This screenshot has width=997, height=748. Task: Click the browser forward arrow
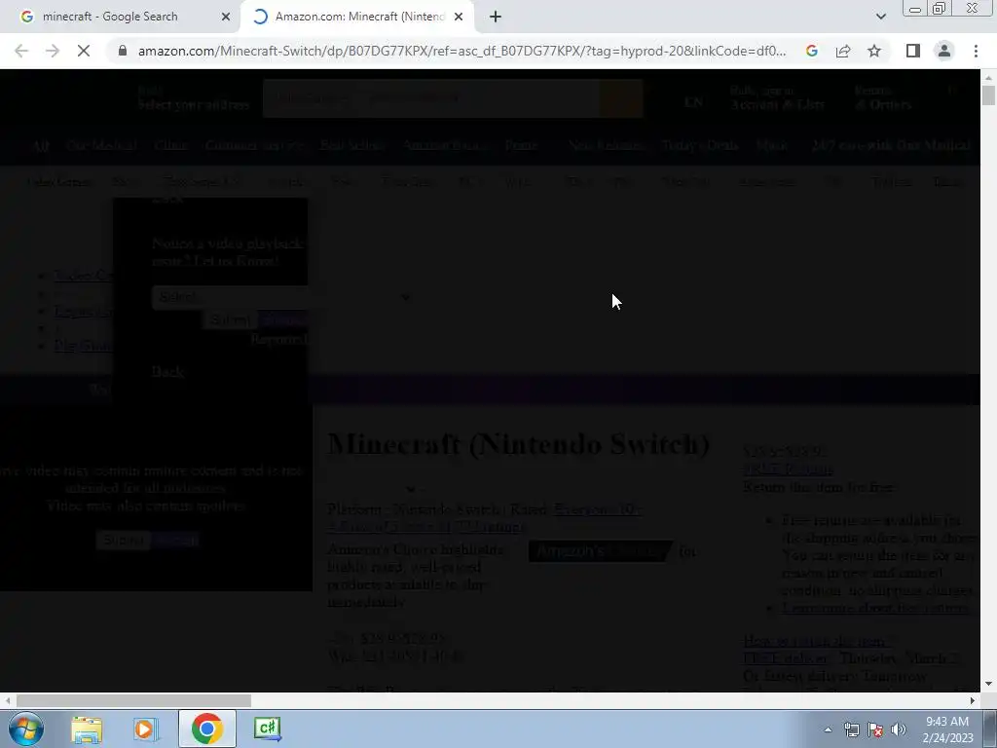pyautogui.click(x=53, y=51)
